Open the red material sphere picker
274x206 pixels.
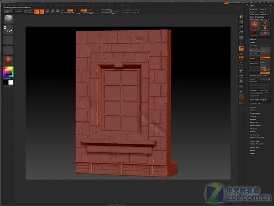[x=8, y=60]
